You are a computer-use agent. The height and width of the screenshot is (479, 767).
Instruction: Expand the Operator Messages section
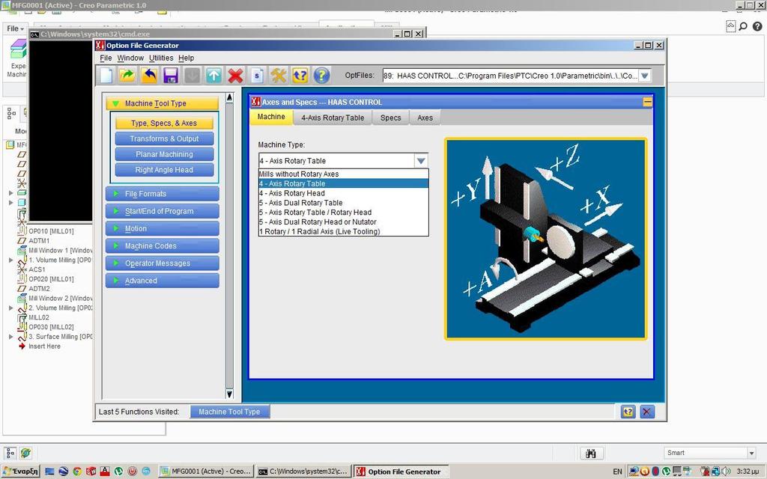click(163, 263)
